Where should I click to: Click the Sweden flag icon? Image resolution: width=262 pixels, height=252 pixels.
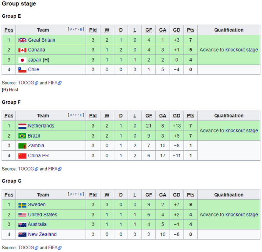click(x=22, y=205)
